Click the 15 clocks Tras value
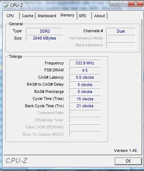The height and width of the screenshot is (171, 144). point(85,99)
